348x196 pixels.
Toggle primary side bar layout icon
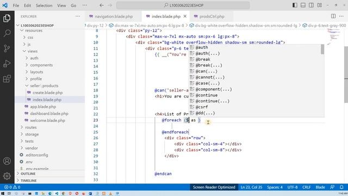295,5
